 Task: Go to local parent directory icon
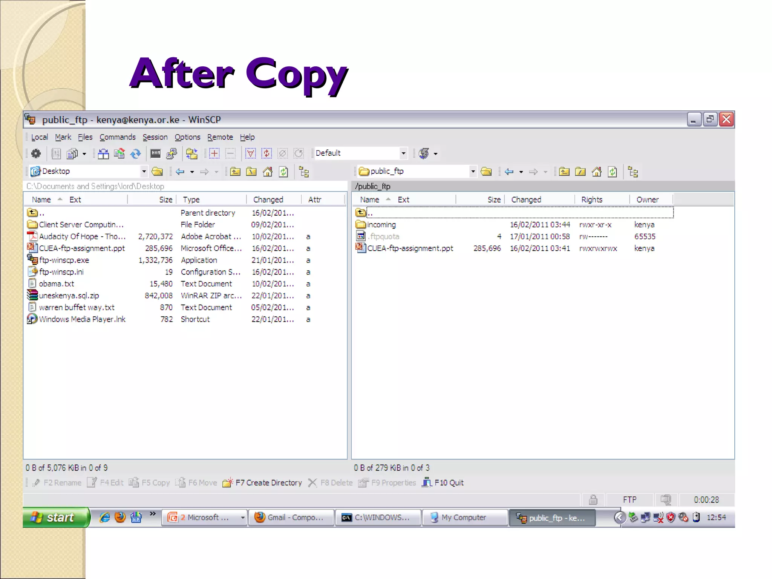235,172
